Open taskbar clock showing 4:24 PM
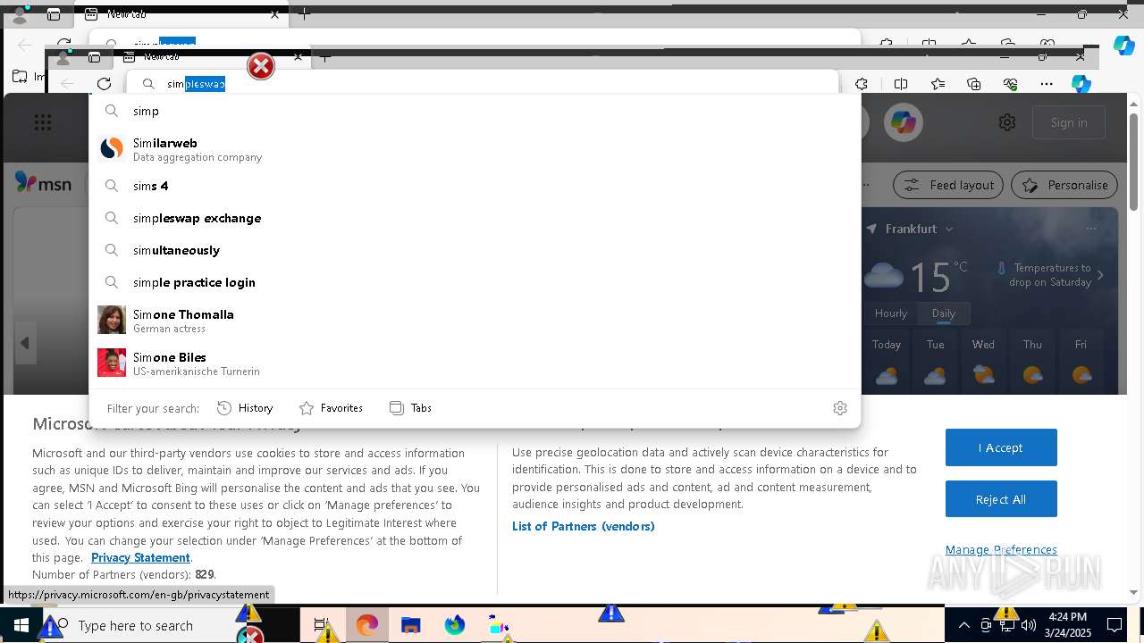Screen dimensions: 1144x643 pyautogui.click(x=1069, y=625)
